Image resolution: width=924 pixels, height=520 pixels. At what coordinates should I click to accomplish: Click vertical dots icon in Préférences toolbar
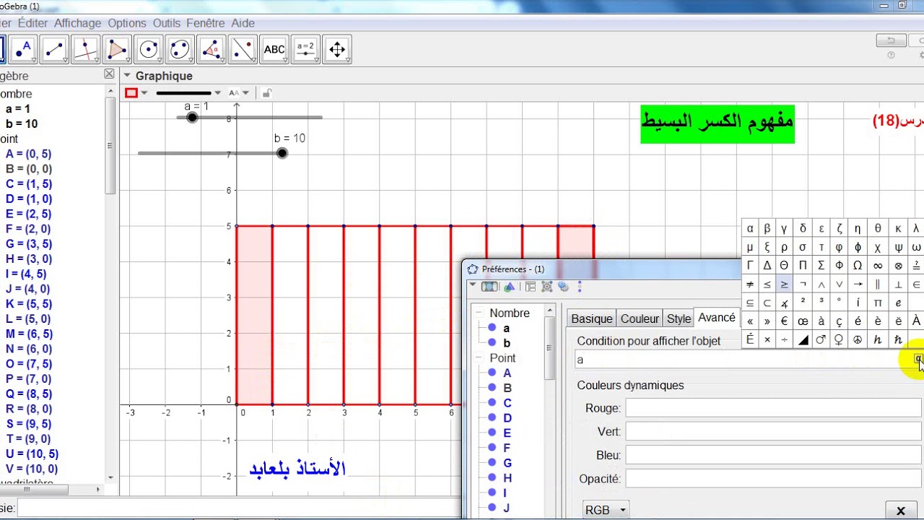click(x=579, y=287)
